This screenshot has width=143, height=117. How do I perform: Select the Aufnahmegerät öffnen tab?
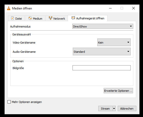click(x=88, y=18)
